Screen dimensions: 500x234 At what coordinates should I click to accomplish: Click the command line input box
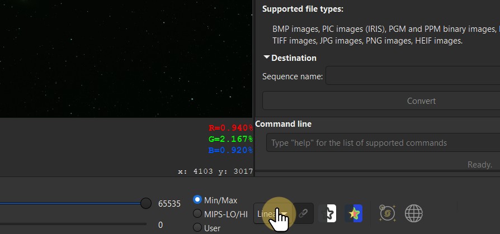point(383,143)
